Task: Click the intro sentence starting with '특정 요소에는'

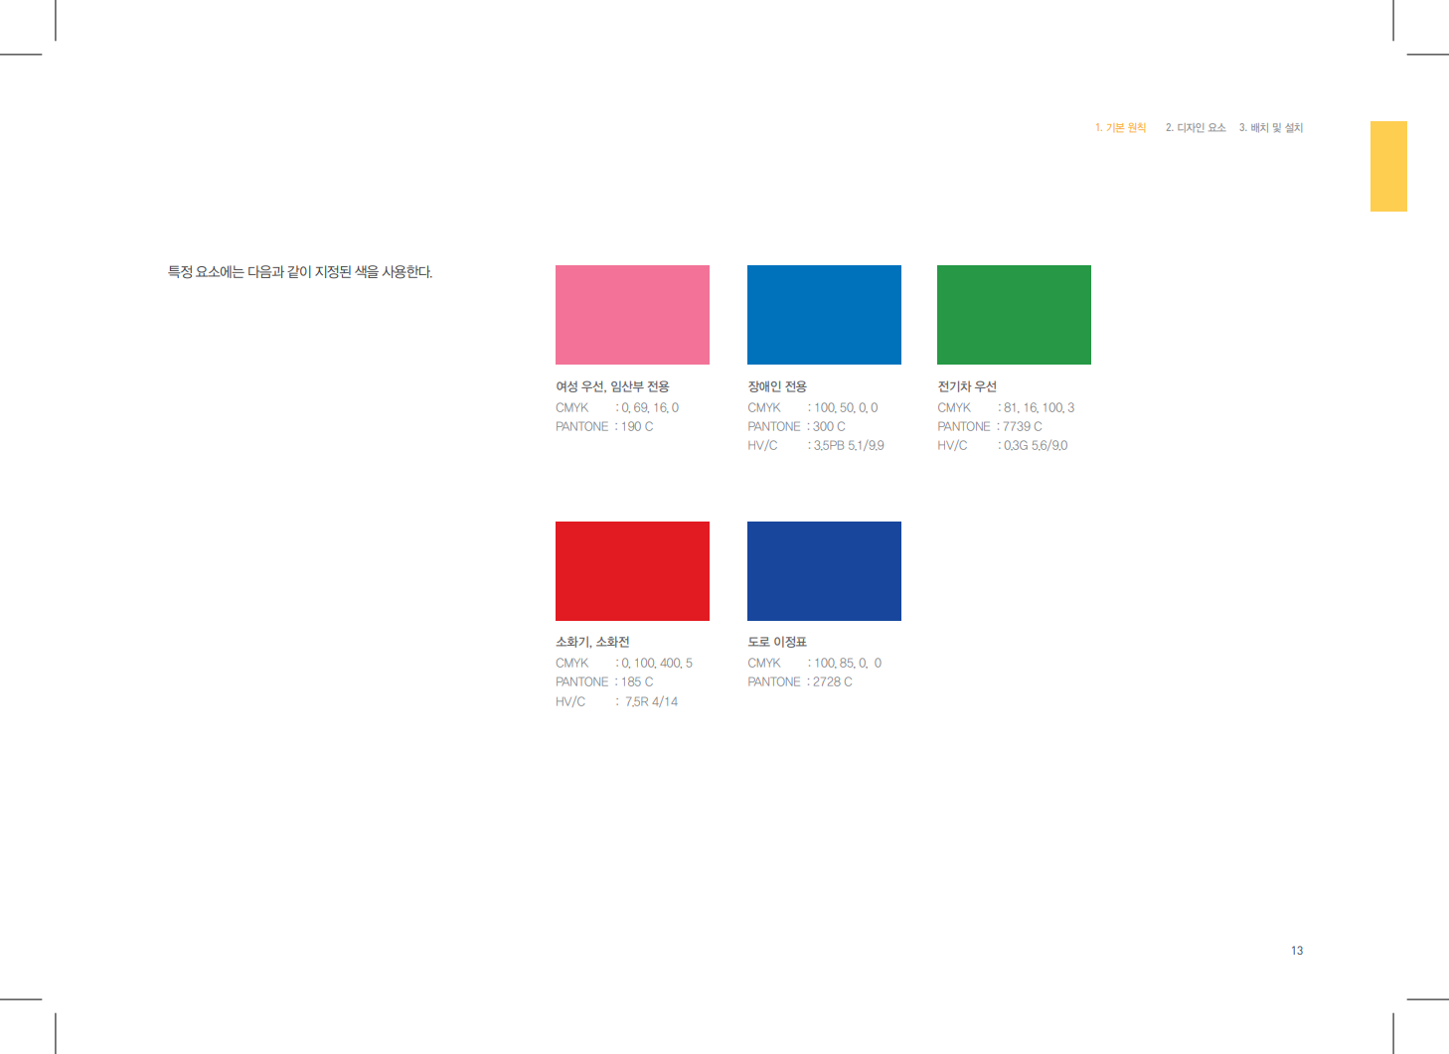Action: (x=300, y=272)
